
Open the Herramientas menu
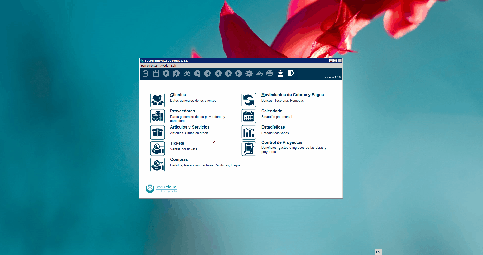pos(149,66)
